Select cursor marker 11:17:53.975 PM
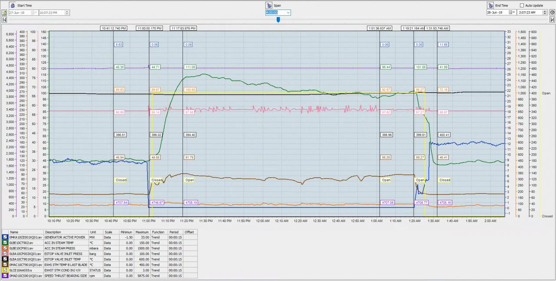Viewport: 556px width, 281px height. tap(183, 28)
